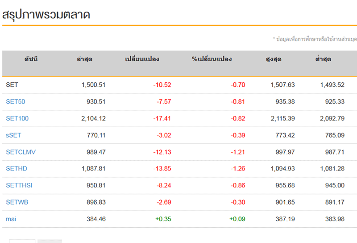Click the สูงสุด column header
The height and width of the screenshot is (243, 357).
pyautogui.click(x=273, y=59)
